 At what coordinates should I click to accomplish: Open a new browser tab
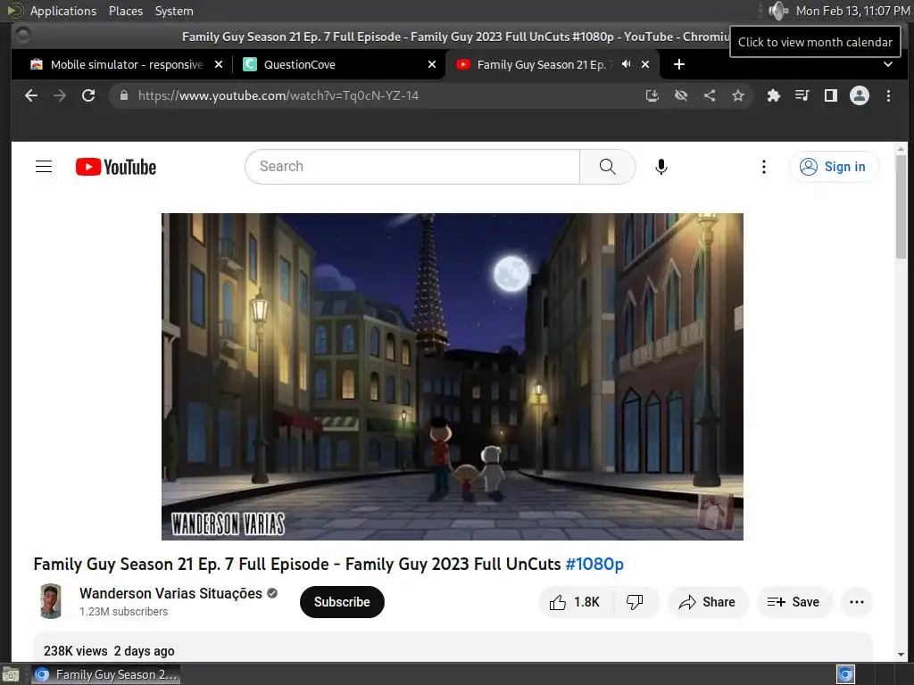(x=679, y=64)
